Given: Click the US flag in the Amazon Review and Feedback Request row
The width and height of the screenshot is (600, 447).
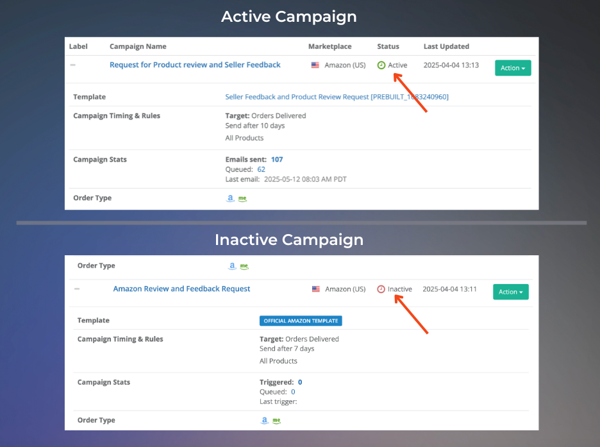Looking at the screenshot, I should coord(315,289).
